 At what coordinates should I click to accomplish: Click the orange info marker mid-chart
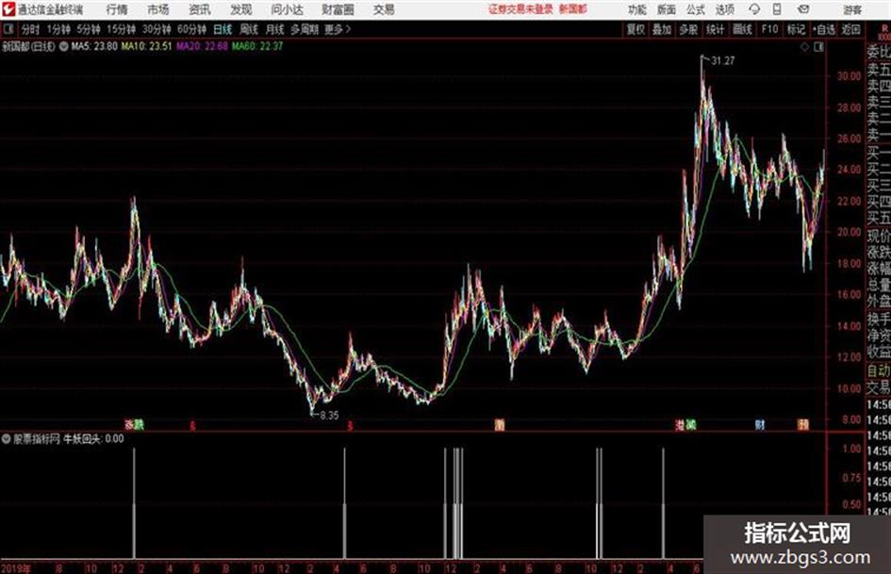[500, 424]
